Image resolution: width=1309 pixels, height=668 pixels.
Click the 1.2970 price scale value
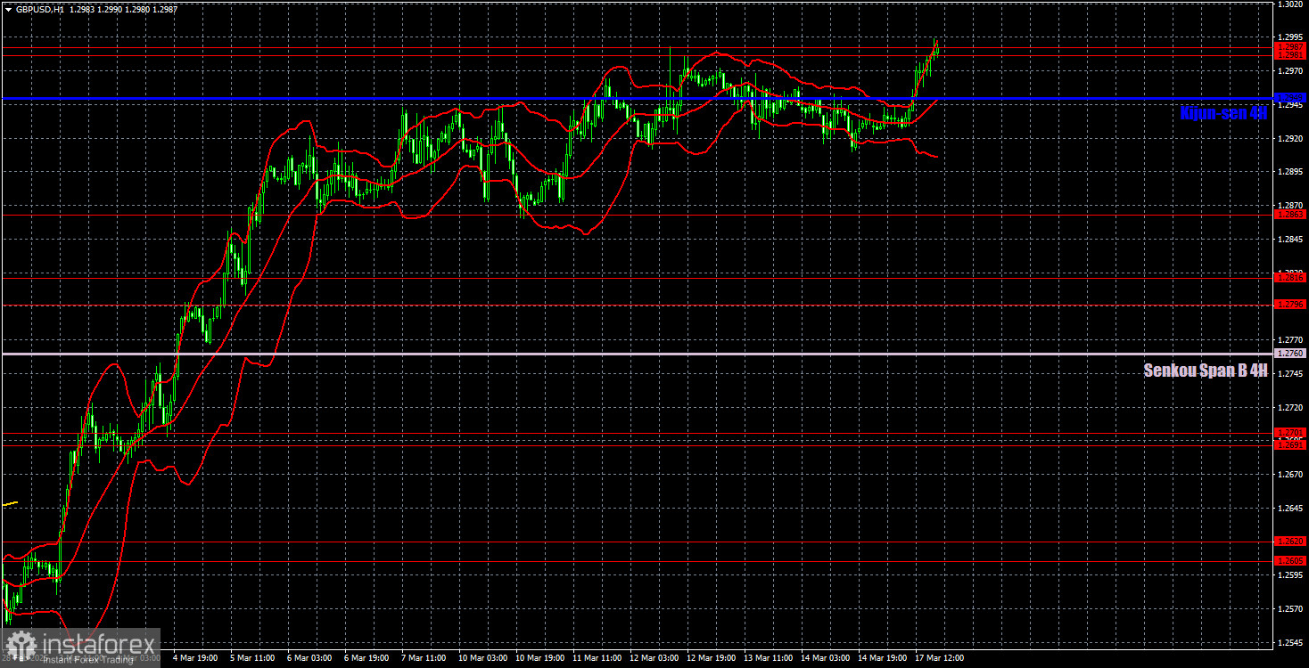[x=1290, y=70]
